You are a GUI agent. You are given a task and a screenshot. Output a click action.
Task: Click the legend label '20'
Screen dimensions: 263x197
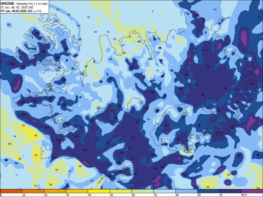[x=45, y=195]
